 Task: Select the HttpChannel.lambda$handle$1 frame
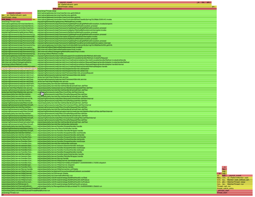pos(127,161)
